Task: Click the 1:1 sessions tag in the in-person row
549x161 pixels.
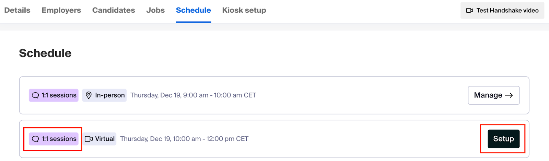Action: (x=54, y=95)
